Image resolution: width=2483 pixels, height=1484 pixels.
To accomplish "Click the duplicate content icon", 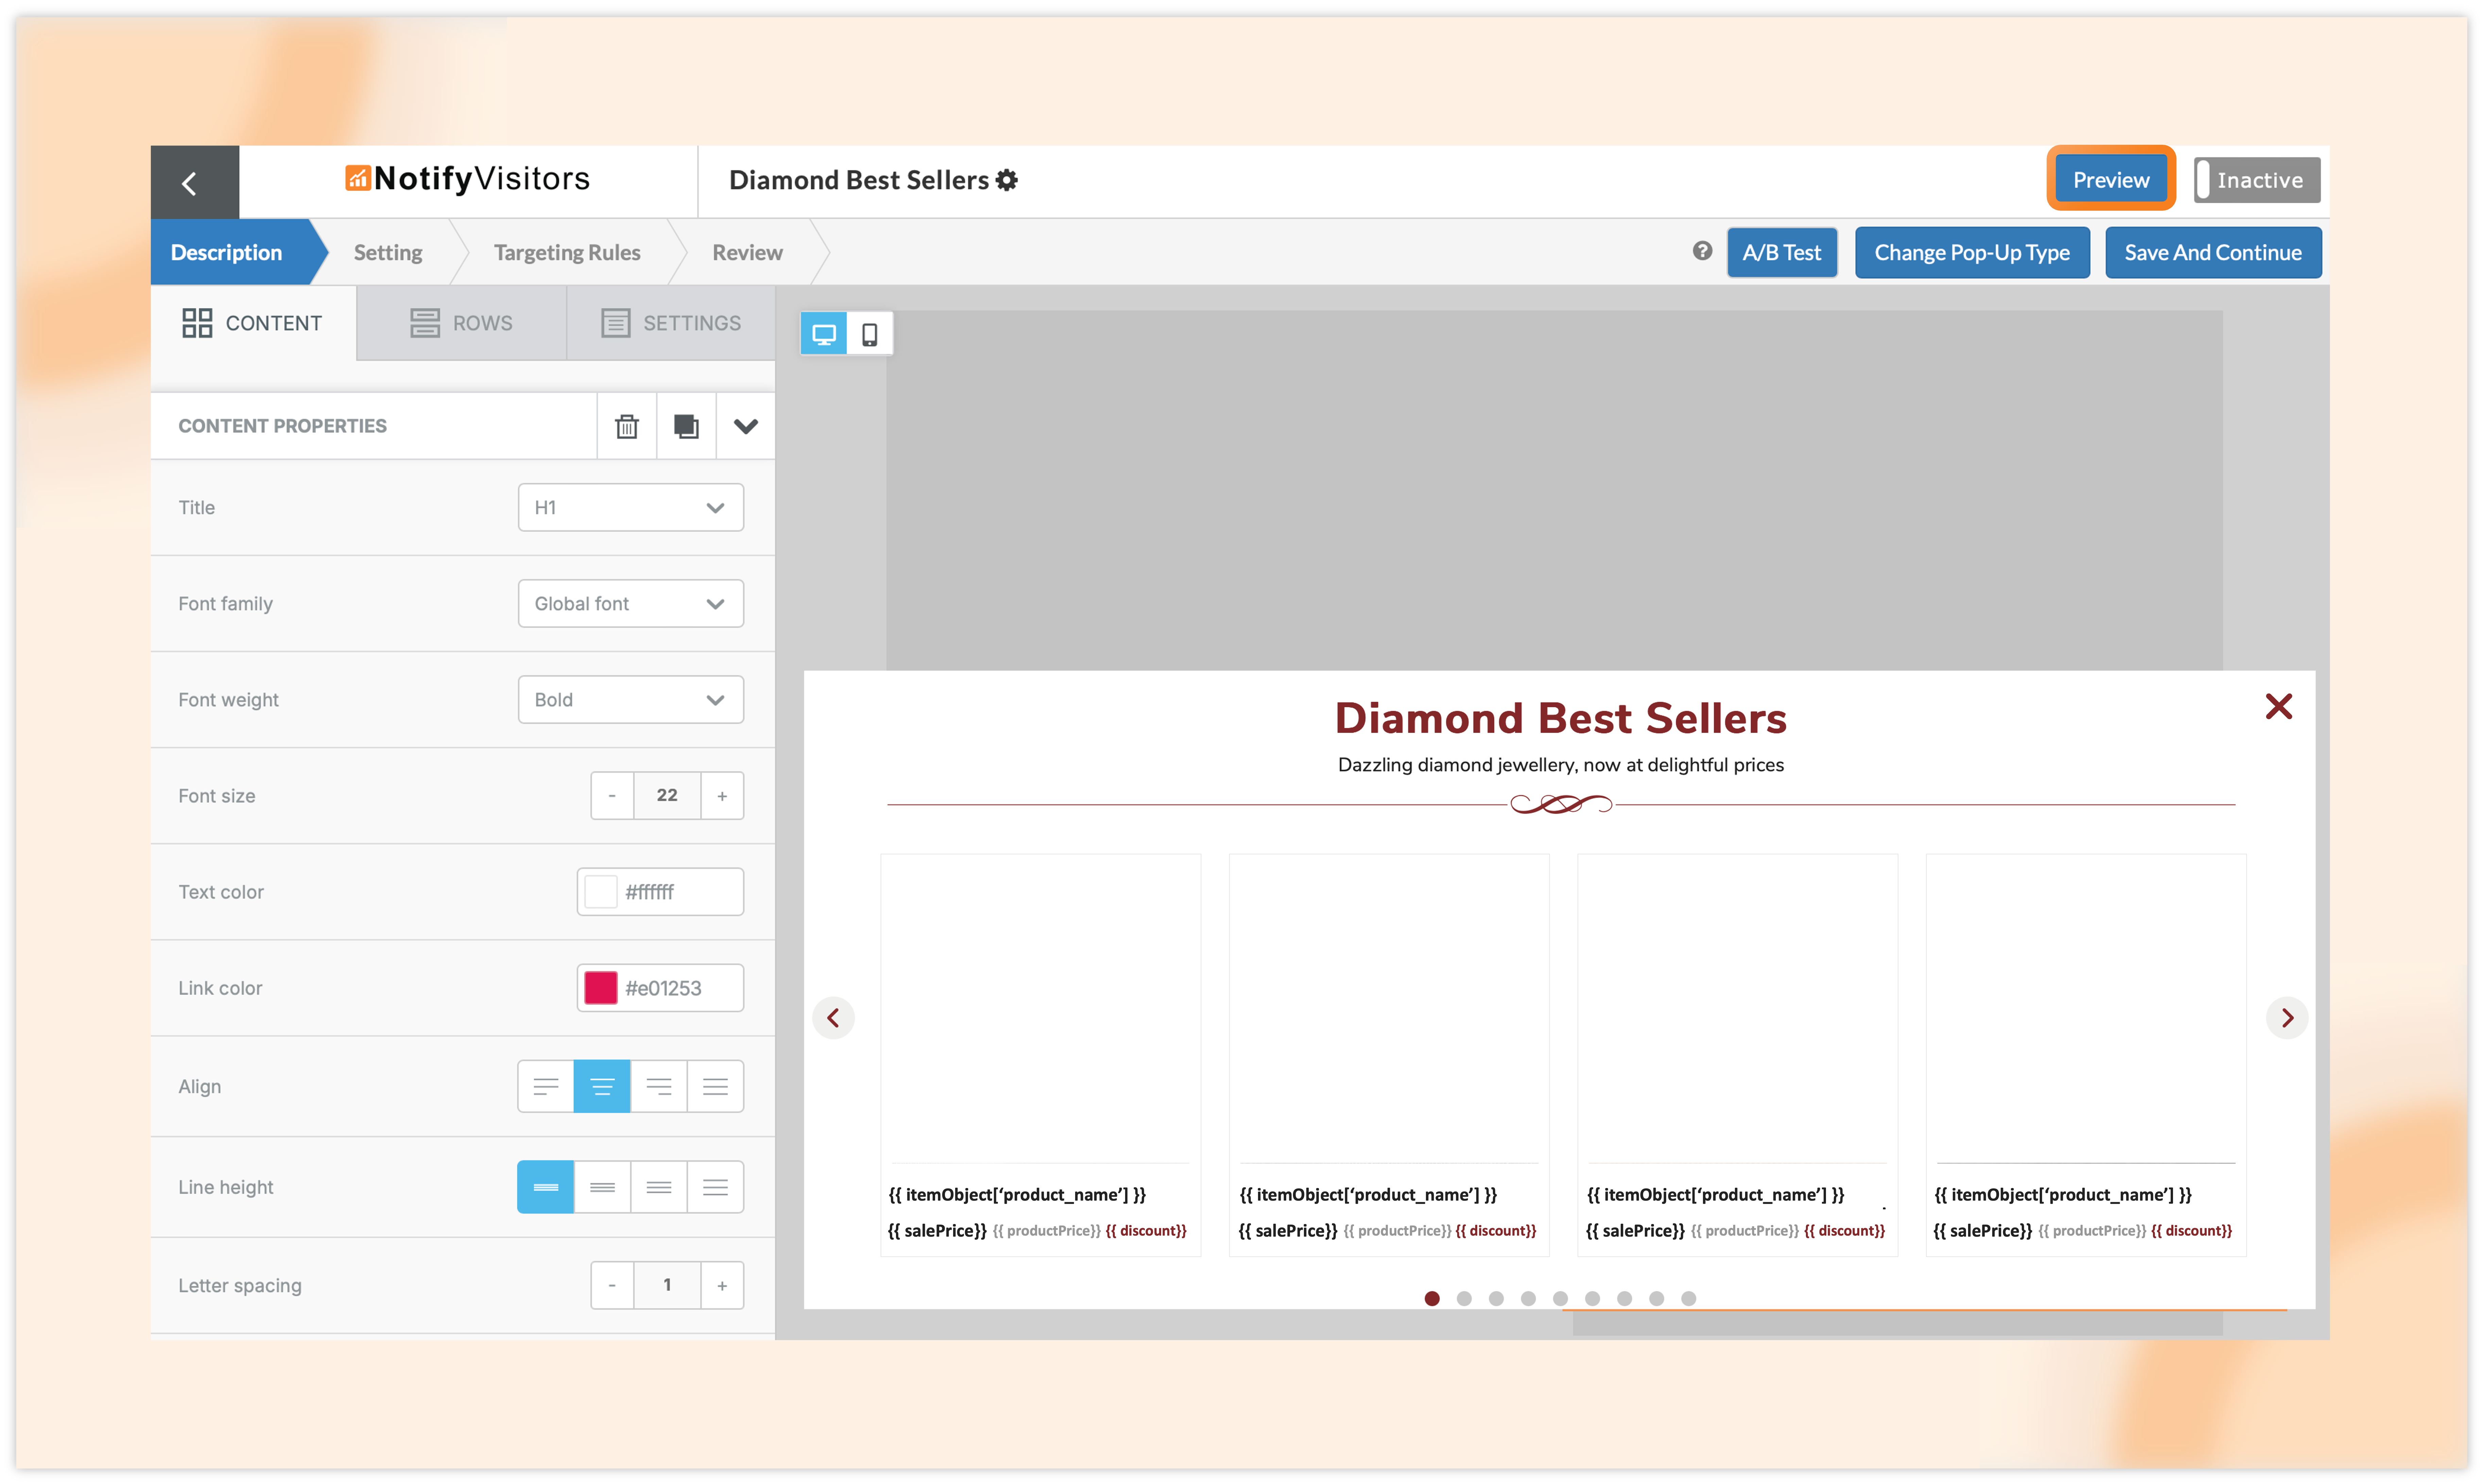I will 686,426.
